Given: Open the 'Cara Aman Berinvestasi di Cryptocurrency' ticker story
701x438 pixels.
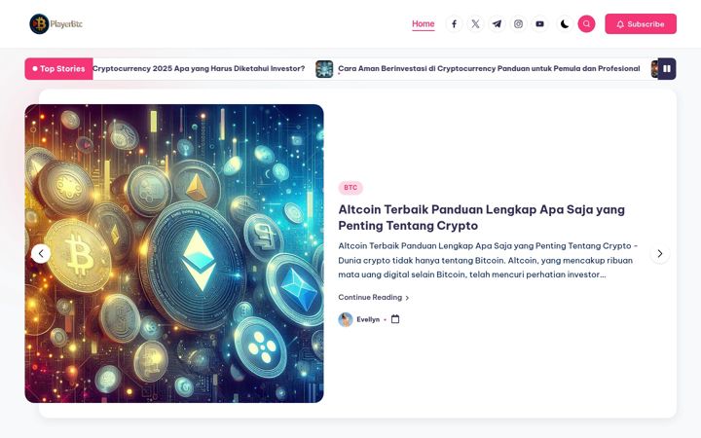Looking at the screenshot, I should (489, 68).
